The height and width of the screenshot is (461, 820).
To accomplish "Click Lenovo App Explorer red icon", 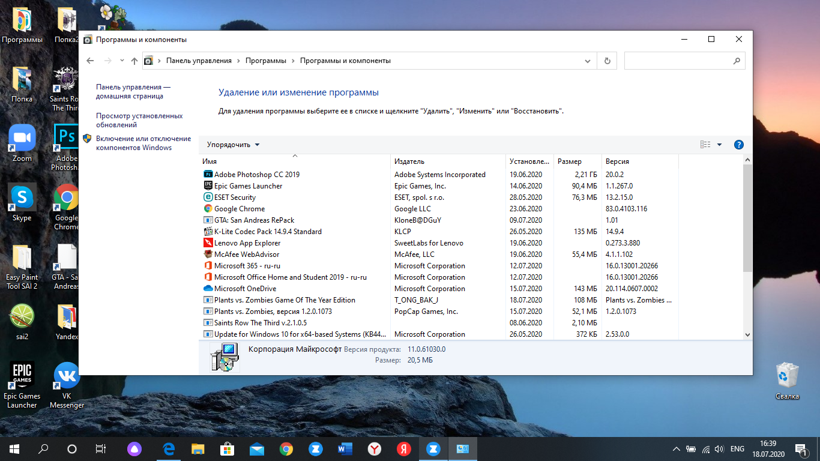I will [x=208, y=243].
